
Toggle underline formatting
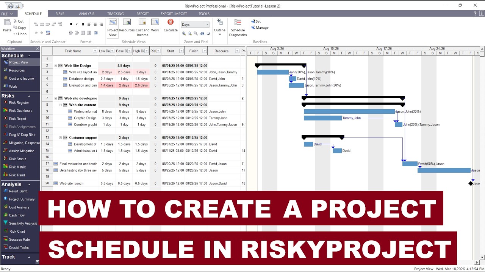83,24
